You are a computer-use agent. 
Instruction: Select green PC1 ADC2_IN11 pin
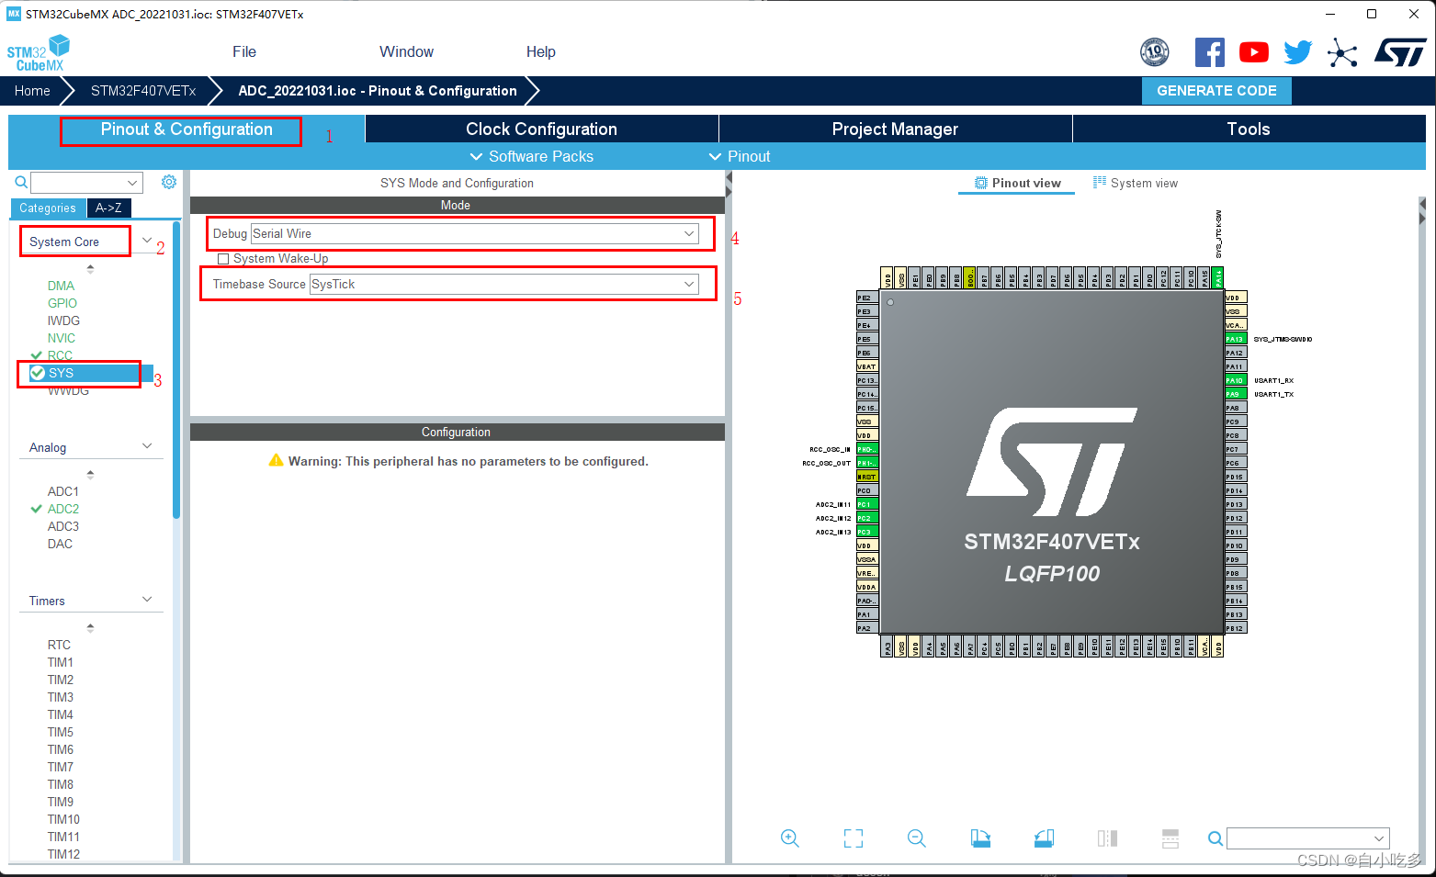click(x=866, y=504)
